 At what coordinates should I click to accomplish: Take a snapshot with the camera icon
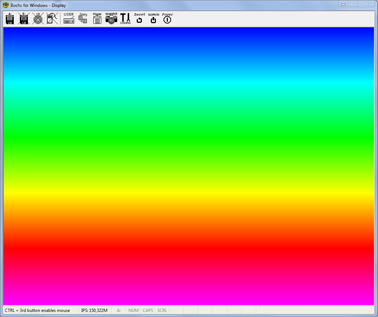[111, 18]
